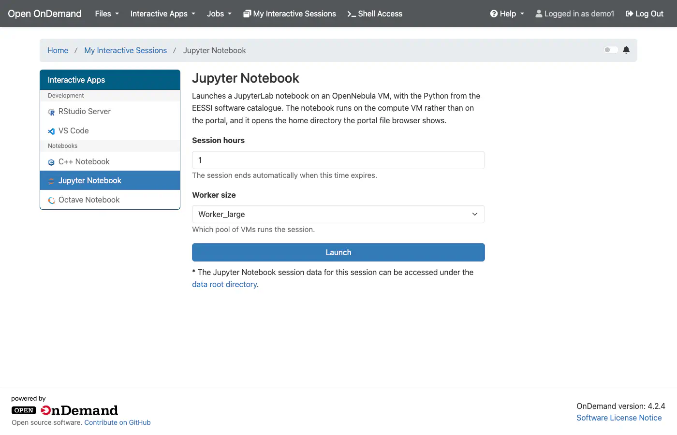Click Log Out in the navbar

click(645, 14)
